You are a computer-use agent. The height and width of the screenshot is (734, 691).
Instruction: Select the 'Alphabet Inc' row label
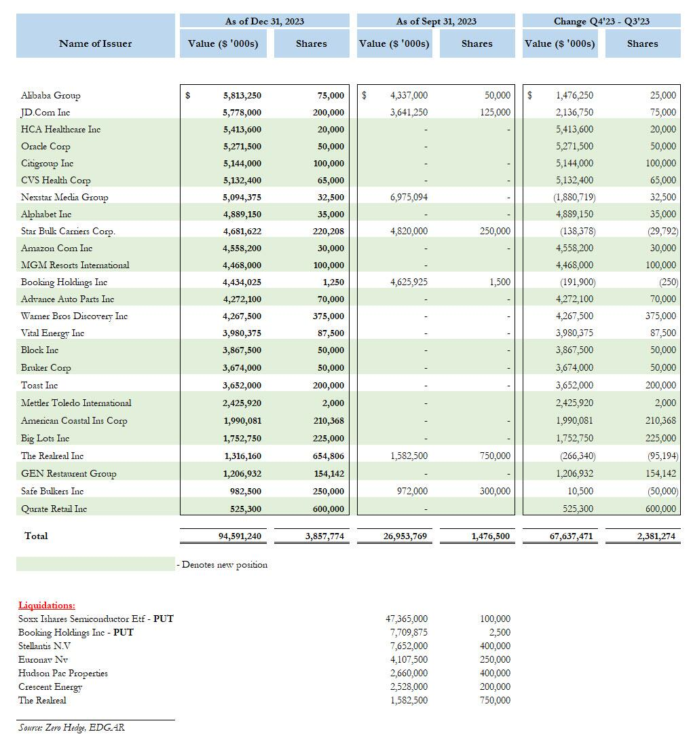click(x=46, y=214)
